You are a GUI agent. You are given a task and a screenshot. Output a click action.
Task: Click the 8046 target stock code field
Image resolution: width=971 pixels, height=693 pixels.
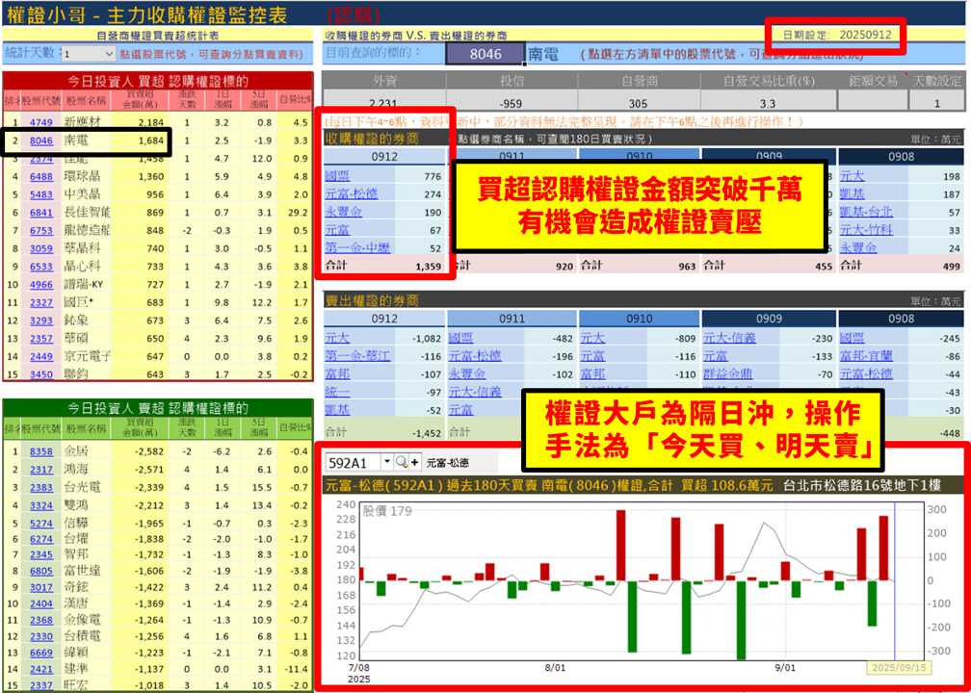(485, 54)
